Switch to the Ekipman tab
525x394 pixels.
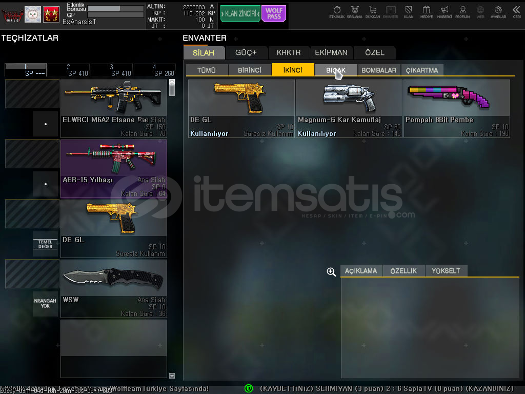click(331, 53)
